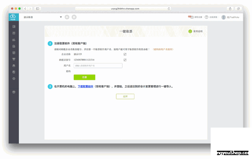
Task: Open the table-grid icon in the sidebar
Action: 14,26
